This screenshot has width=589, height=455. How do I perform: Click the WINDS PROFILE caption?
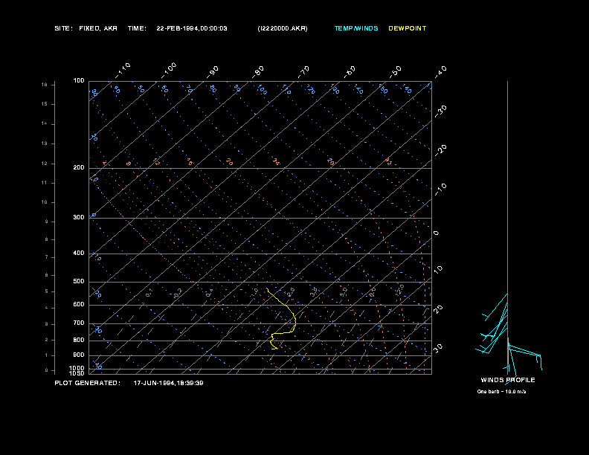pyautogui.click(x=508, y=380)
